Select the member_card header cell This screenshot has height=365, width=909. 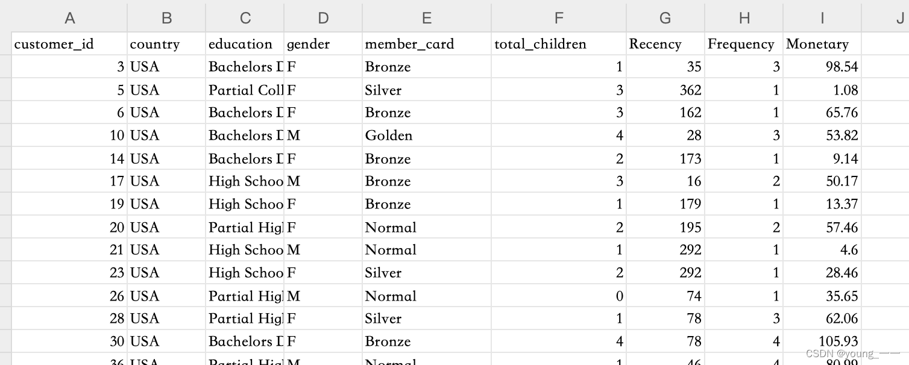coord(427,44)
